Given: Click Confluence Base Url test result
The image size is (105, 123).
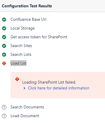Looking at the screenshot, I should click(29, 19).
